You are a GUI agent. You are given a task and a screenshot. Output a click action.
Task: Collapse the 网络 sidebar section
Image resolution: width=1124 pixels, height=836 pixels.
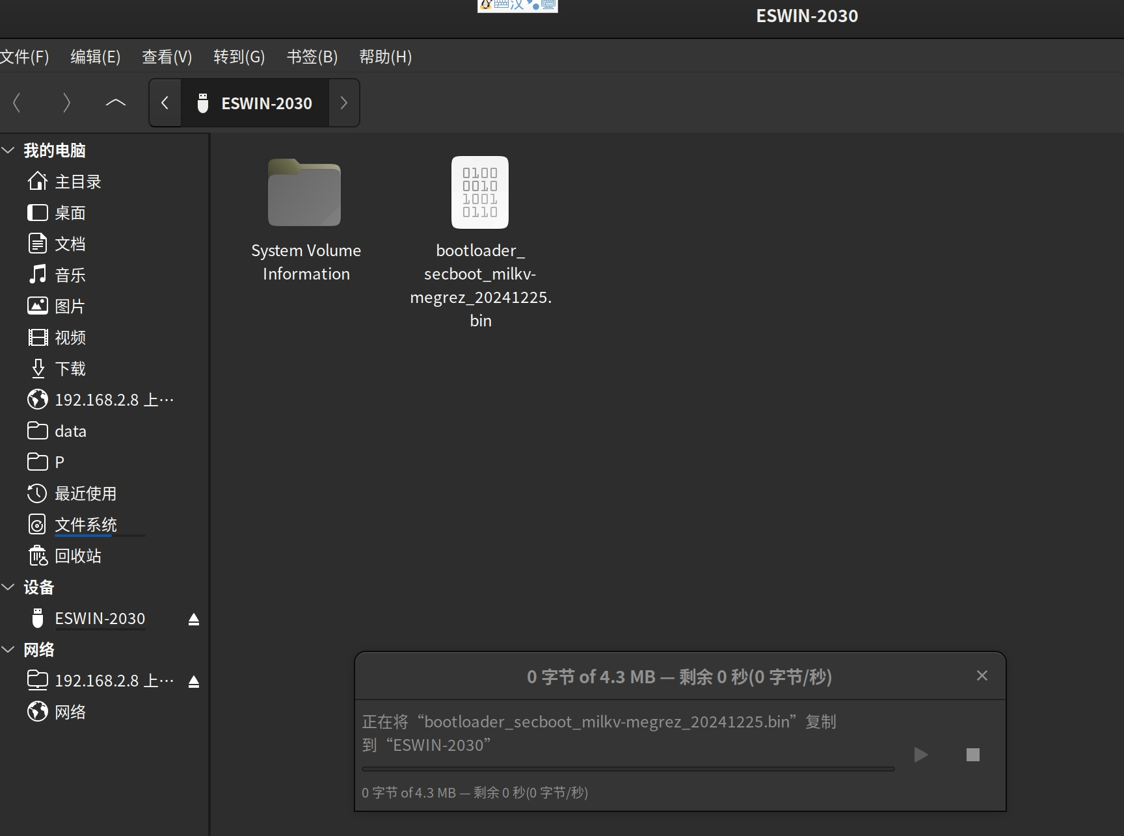click(8, 649)
